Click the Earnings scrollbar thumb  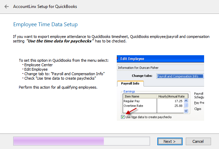point(186,106)
